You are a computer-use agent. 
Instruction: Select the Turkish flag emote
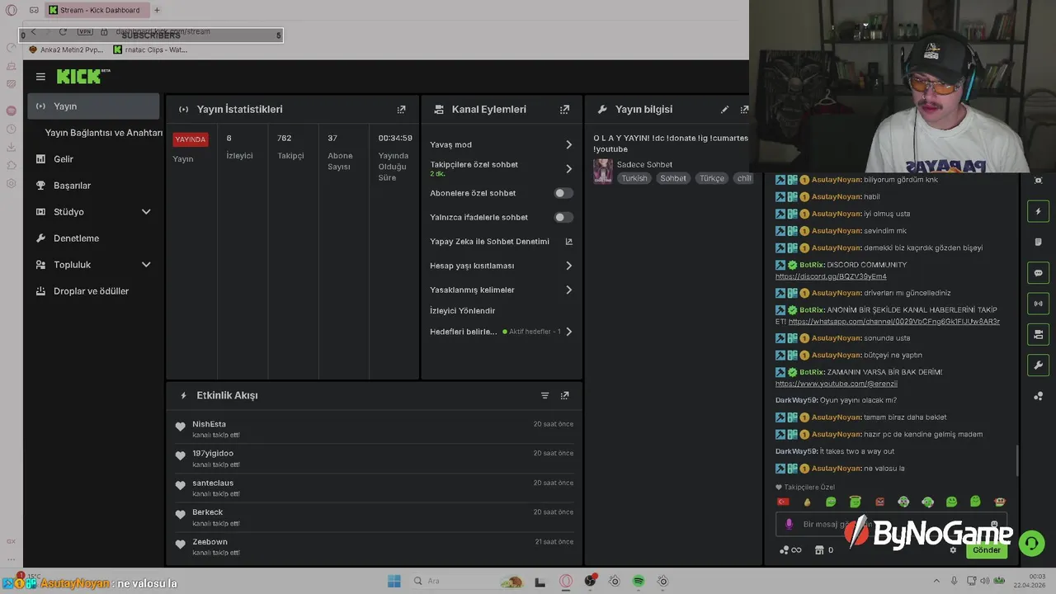[x=783, y=502]
